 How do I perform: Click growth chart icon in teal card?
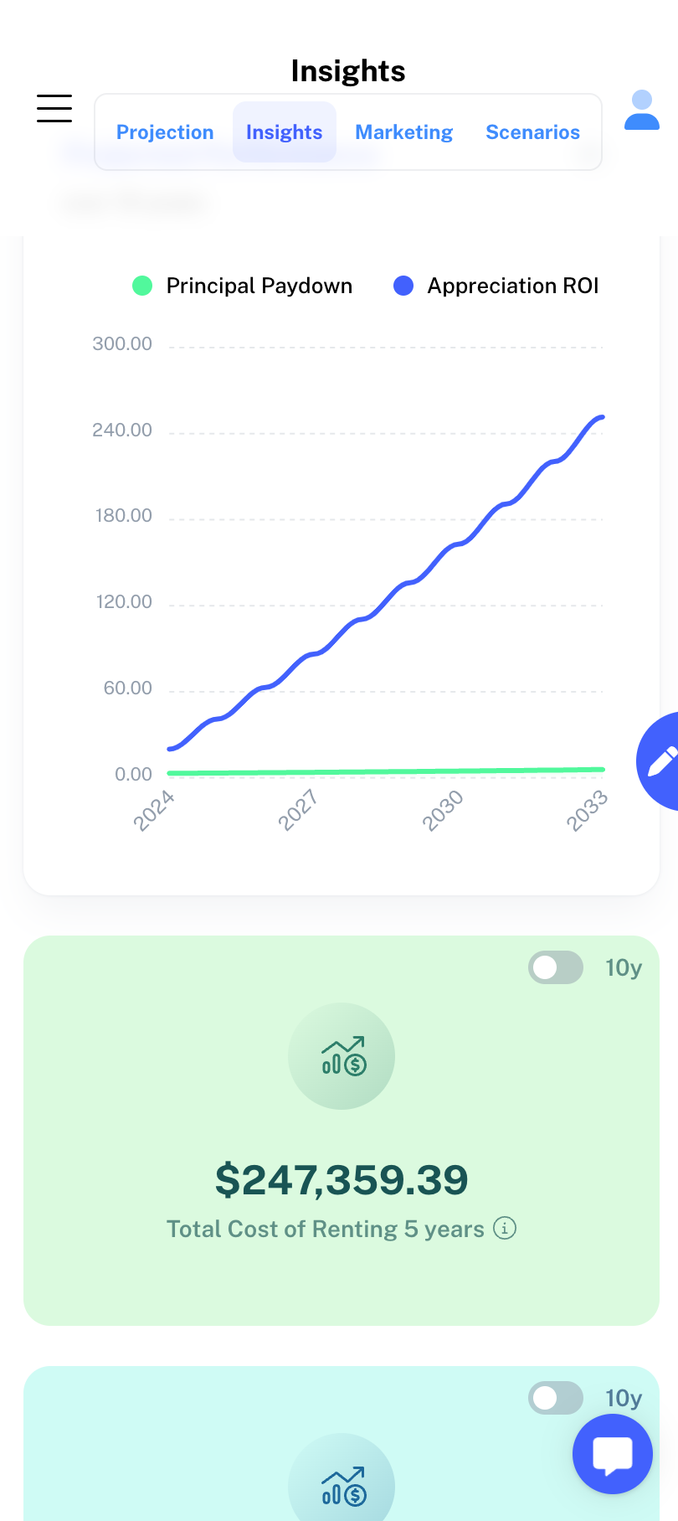click(x=342, y=1486)
